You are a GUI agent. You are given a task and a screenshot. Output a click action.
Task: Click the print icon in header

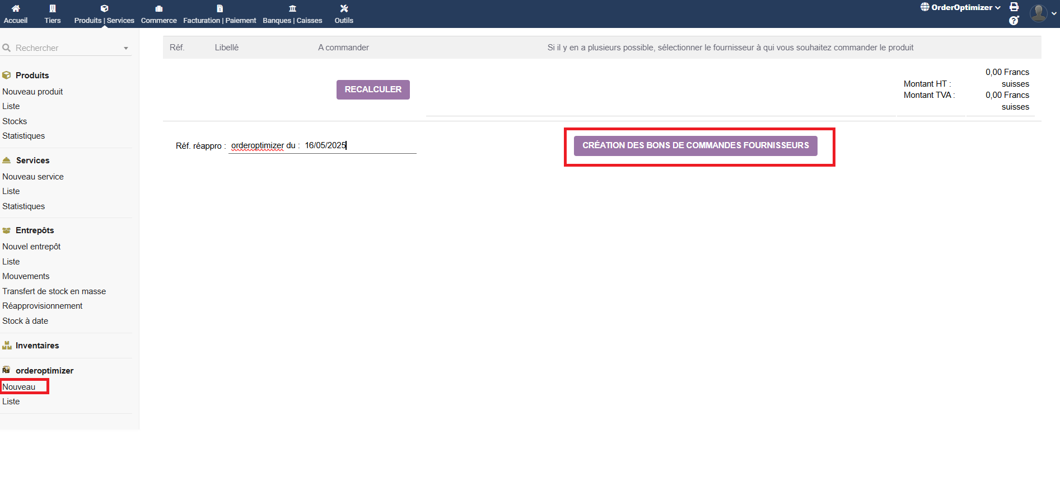click(1014, 7)
